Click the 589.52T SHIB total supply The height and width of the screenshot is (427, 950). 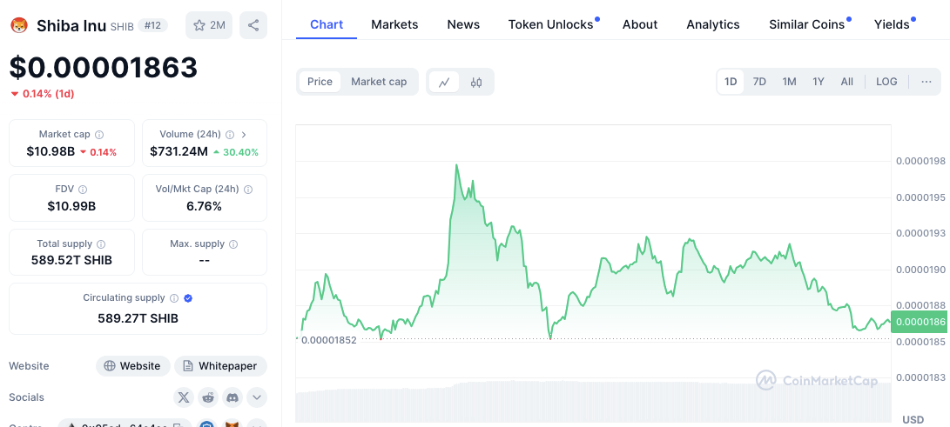tap(71, 261)
